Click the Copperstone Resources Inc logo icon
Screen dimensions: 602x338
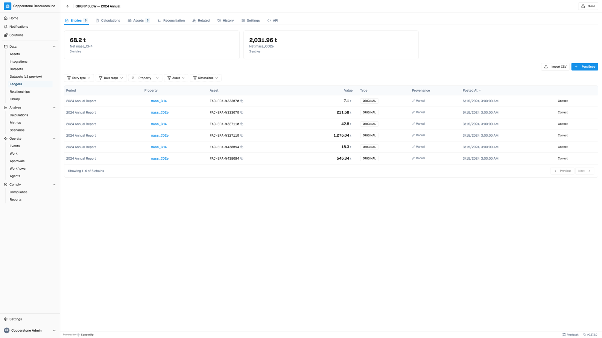pyautogui.click(x=8, y=6)
